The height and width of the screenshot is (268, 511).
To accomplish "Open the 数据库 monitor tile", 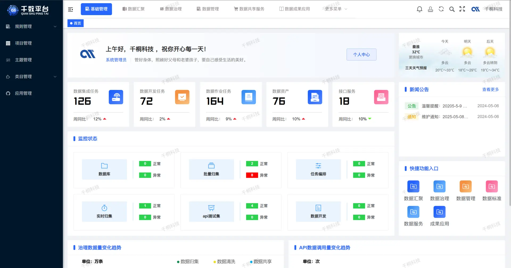I will (x=104, y=169).
